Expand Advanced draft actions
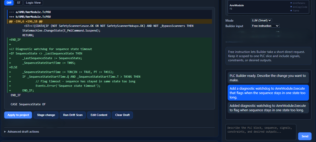This screenshot has width=316, height=142. pos(22,132)
